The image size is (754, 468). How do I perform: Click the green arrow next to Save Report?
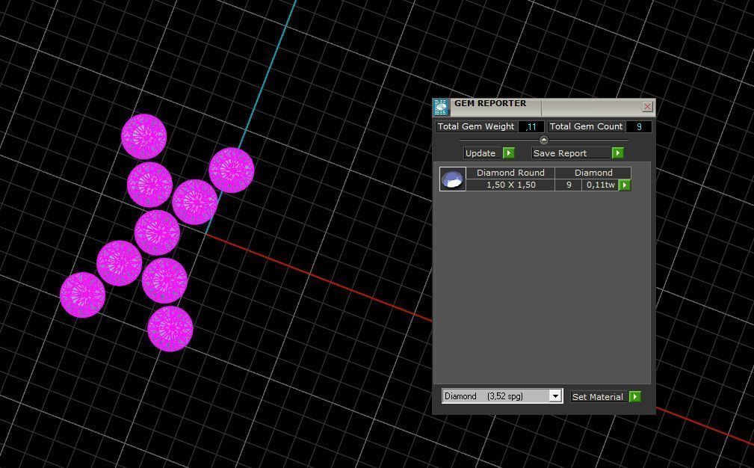pyautogui.click(x=617, y=153)
